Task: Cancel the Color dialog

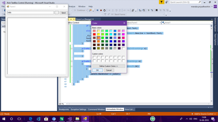Action: [109, 70]
